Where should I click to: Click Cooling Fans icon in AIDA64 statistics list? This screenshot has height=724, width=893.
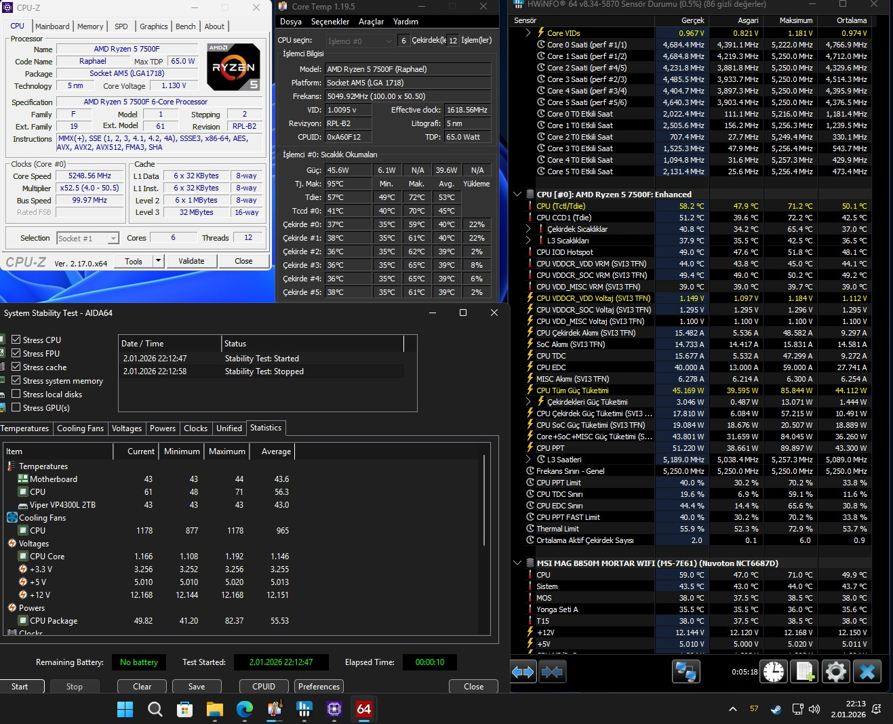click(12, 518)
